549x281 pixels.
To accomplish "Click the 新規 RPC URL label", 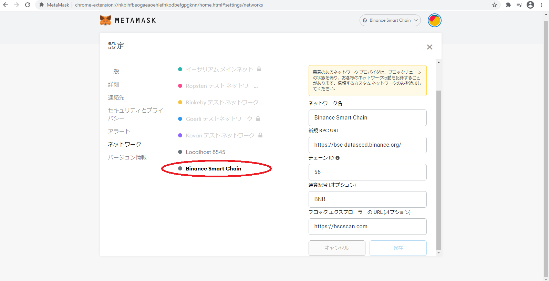I will pyautogui.click(x=324, y=131).
